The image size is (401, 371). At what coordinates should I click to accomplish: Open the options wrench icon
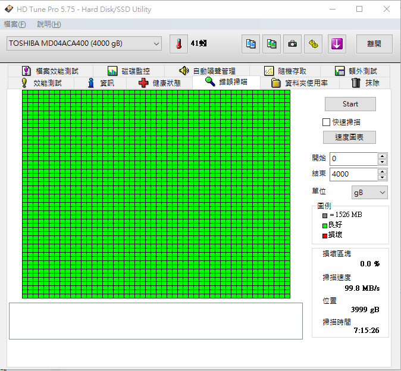click(314, 44)
